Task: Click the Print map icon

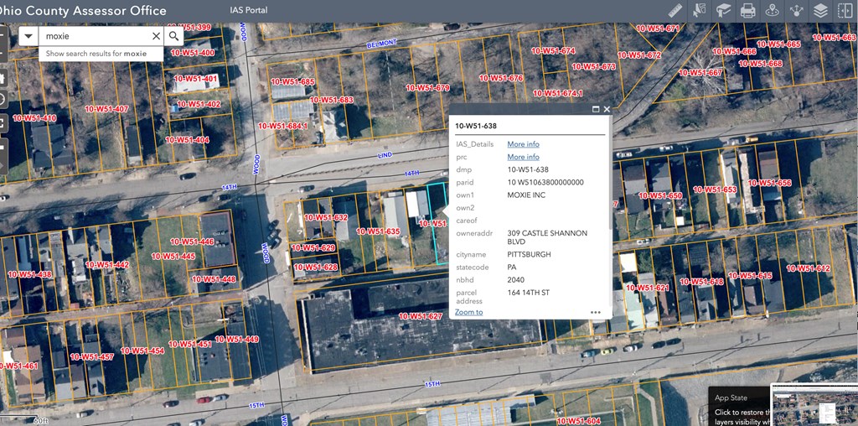Action: pyautogui.click(x=748, y=11)
